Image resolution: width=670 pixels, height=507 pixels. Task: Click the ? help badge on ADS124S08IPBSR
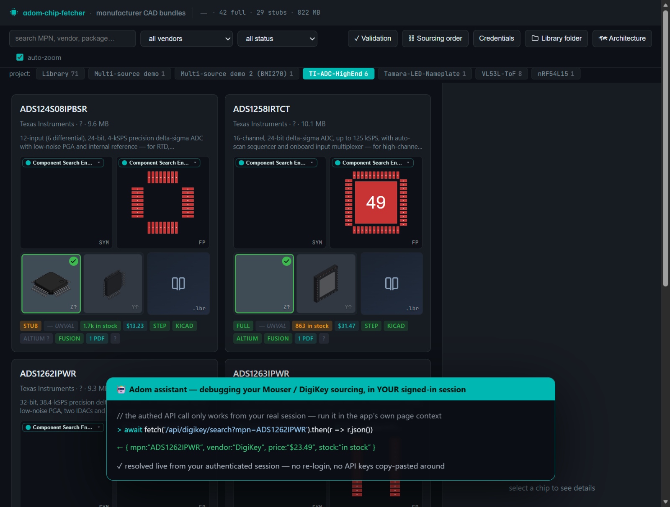point(115,338)
